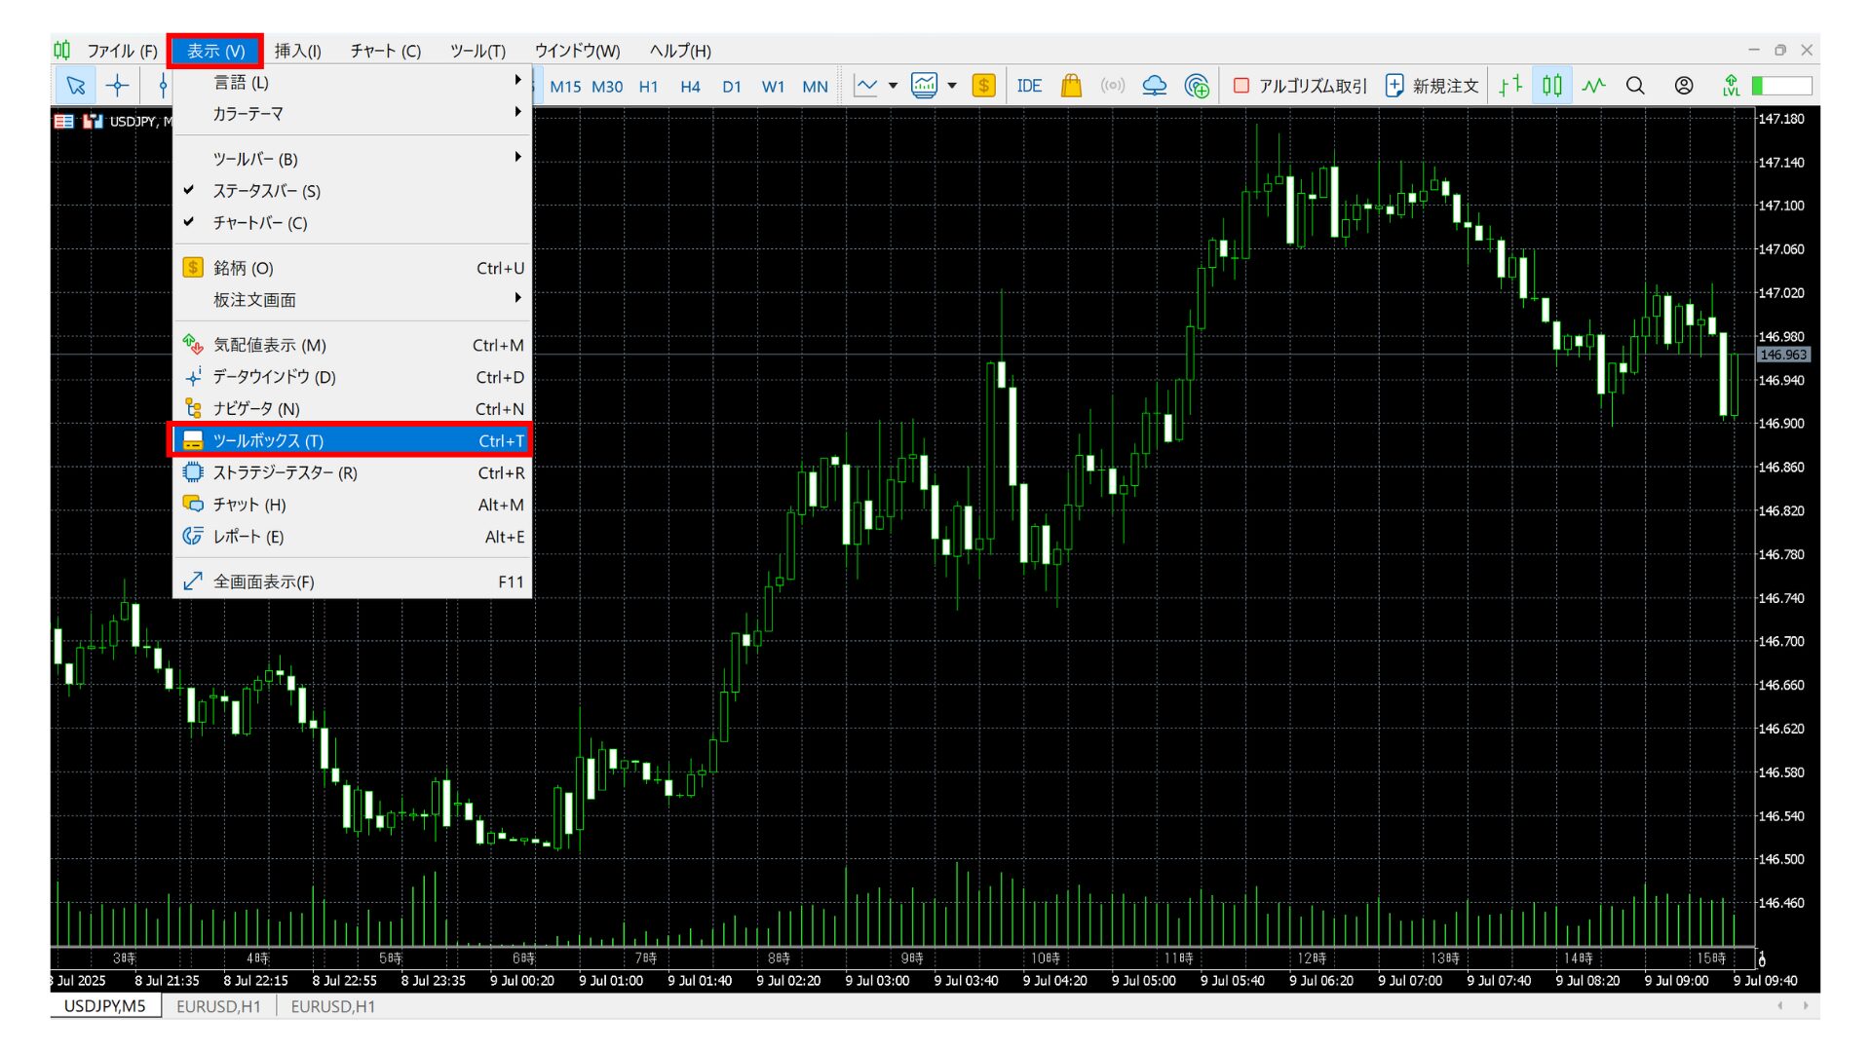Select the crosshair cursor tool
The height and width of the screenshot is (1052, 1871).
pos(117,86)
